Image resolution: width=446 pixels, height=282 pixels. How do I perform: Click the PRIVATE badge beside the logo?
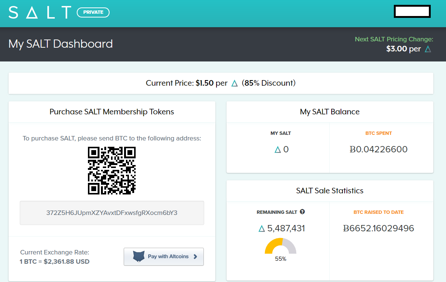pos(93,12)
